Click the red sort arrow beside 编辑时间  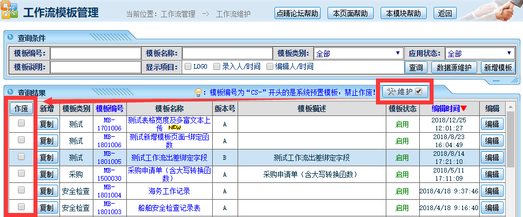pos(464,109)
